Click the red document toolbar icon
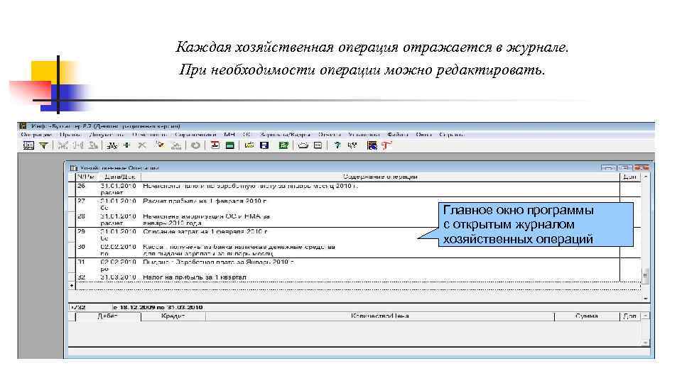682x383 pixels. coord(215,145)
